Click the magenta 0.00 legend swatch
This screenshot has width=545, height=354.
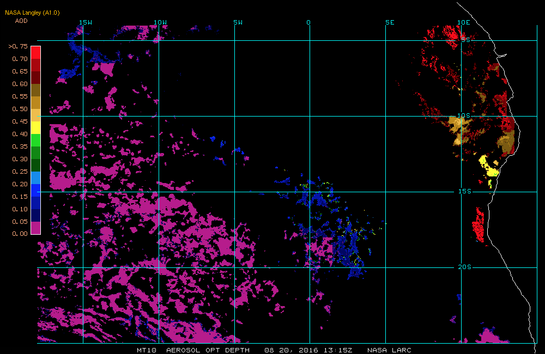[x=36, y=228]
